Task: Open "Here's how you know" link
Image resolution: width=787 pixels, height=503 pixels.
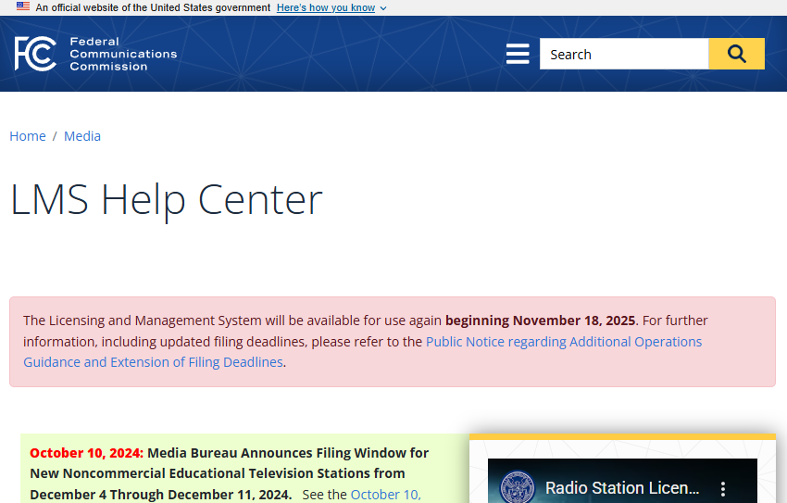Action: pyautogui.click(x=326, y=7)
